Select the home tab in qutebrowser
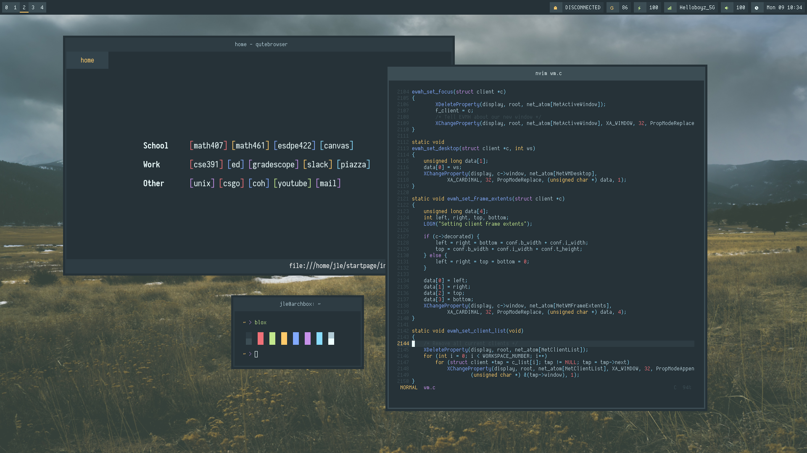Viewport: 807px width, 453px height. (87, 60)
